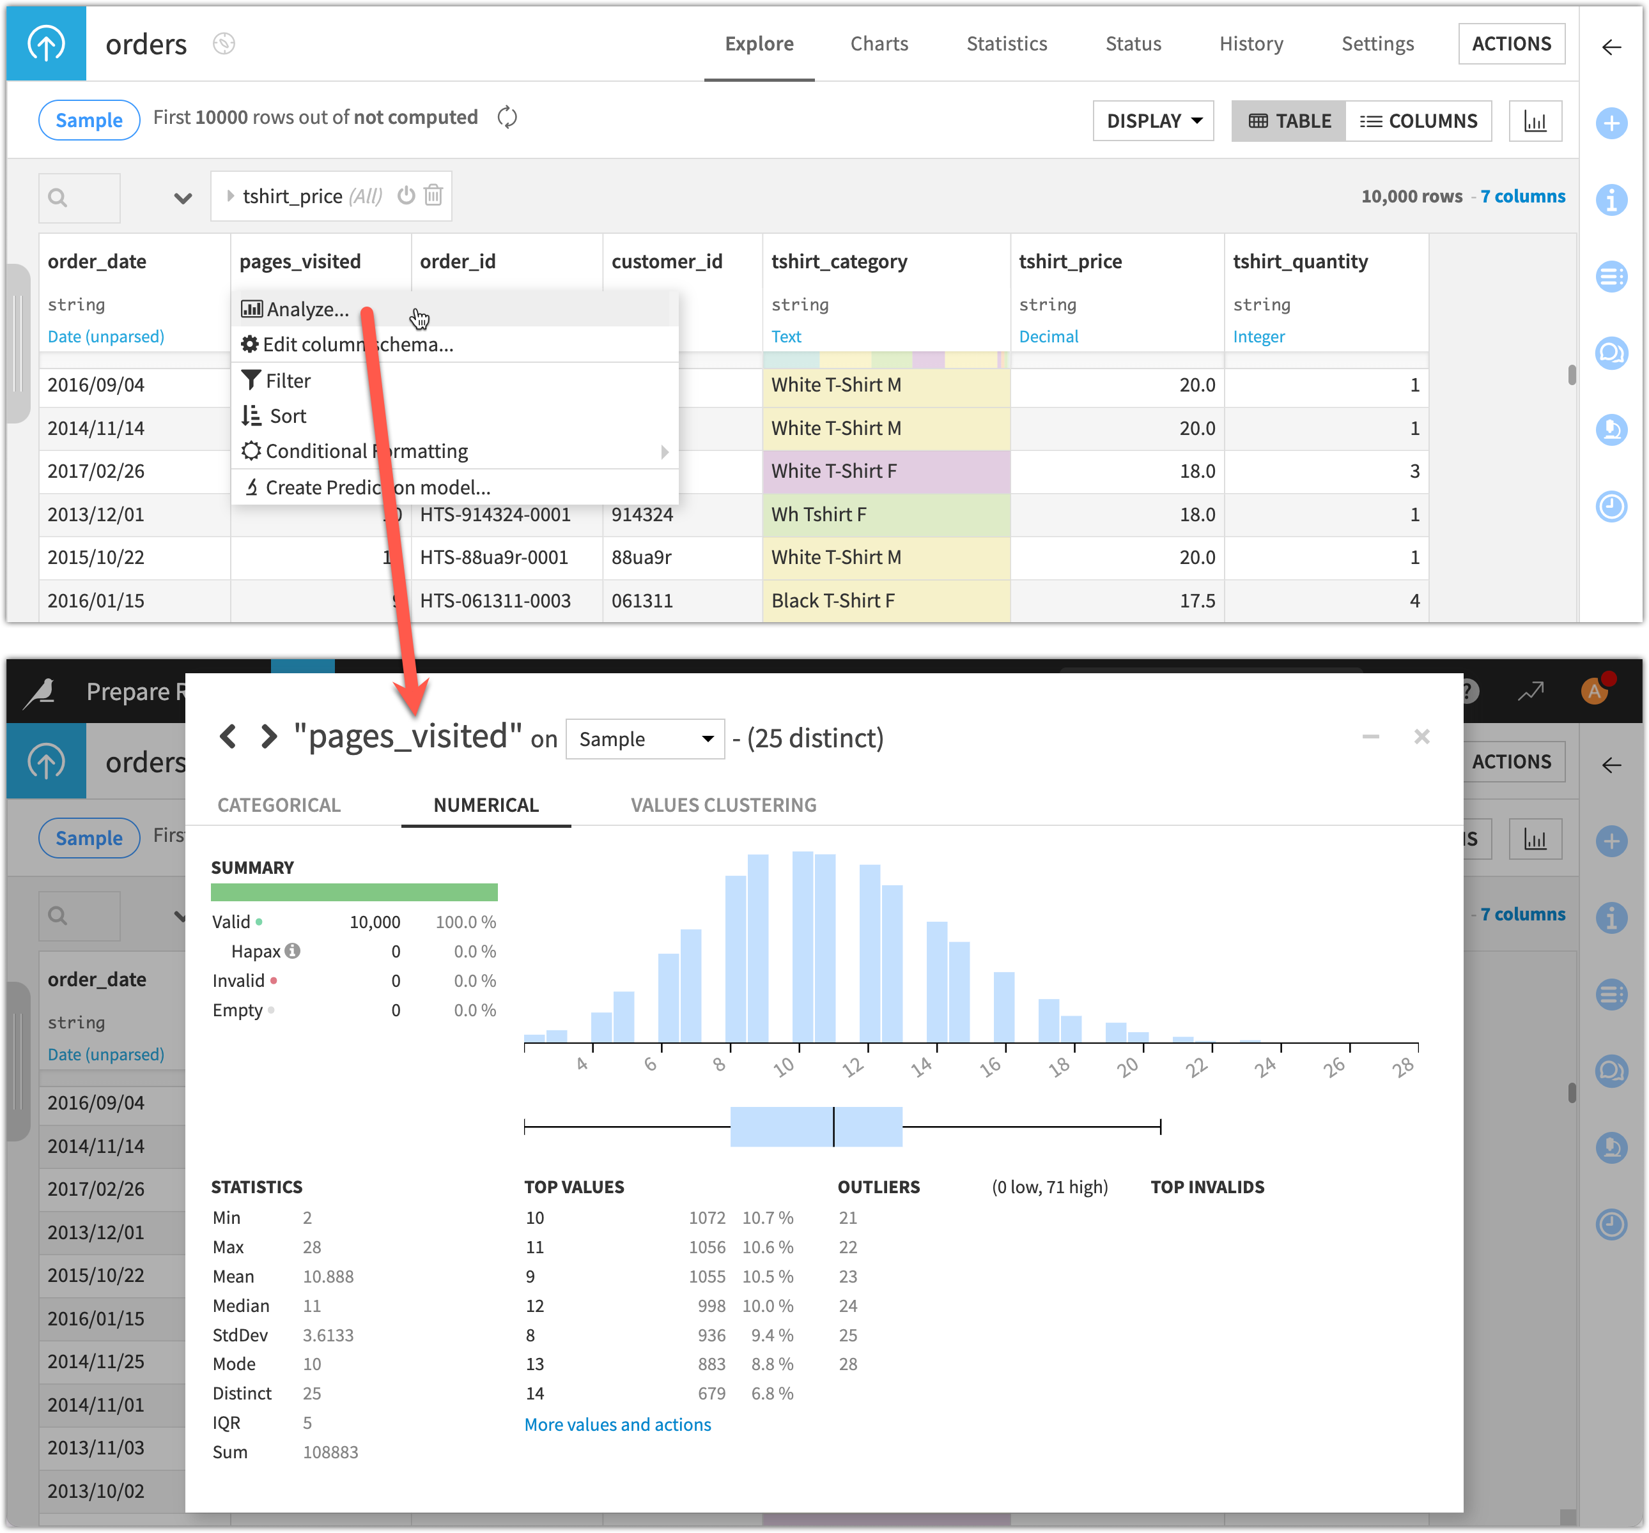This screenshot has width=1649, height=1533.
Task: Open the Settings tab
Action: [1377, 44]
